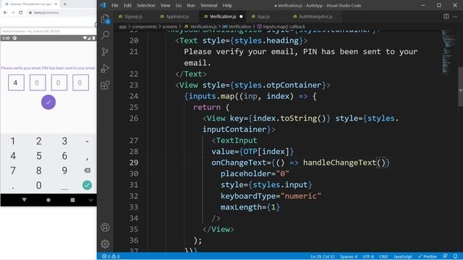Open the Extensions view
The image size is (463, 260).
click(x=105, y=85)
